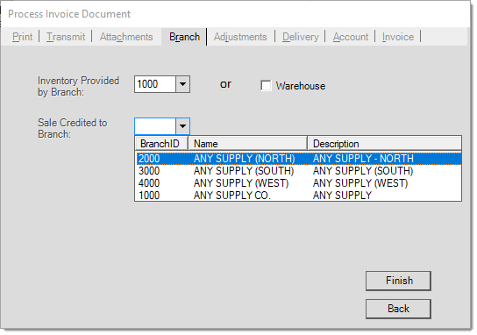Choose branch 3000 ANY SUPPLY (SOUTH)
The height and width of the screenshot is (335, 477).
(x=299, y=171)
